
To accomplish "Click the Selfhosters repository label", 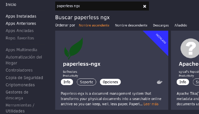I will pyautogui.click(x=70, y=72).
